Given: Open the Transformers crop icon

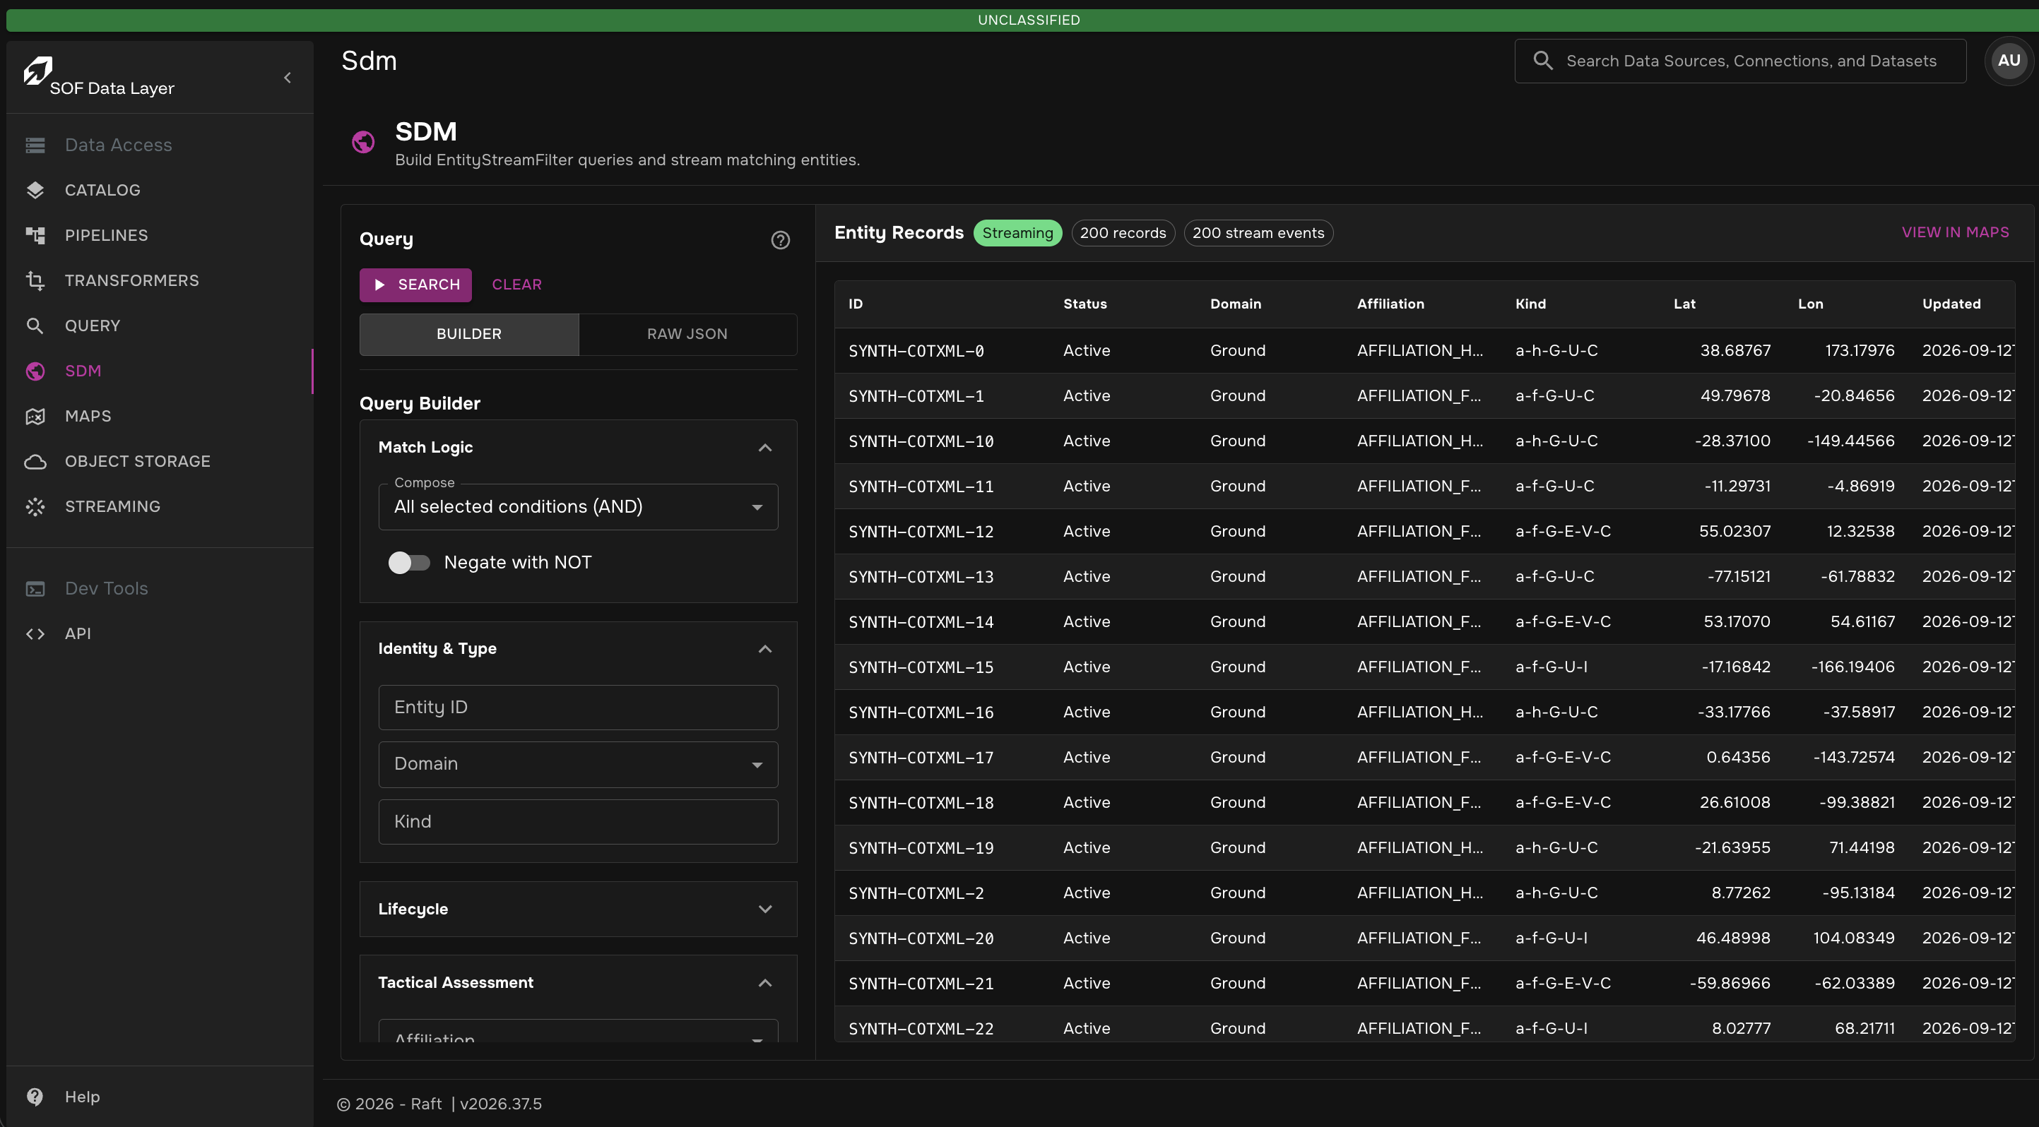Looking at the screenshot, I should point(35,280).
